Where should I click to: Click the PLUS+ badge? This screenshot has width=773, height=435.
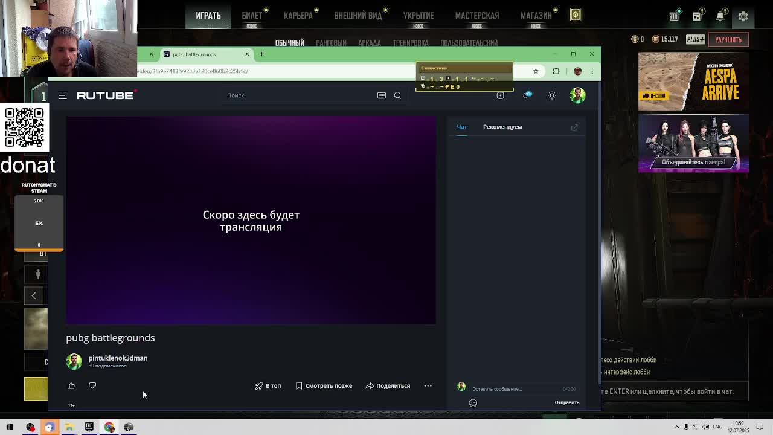click(x=695, y=40)
